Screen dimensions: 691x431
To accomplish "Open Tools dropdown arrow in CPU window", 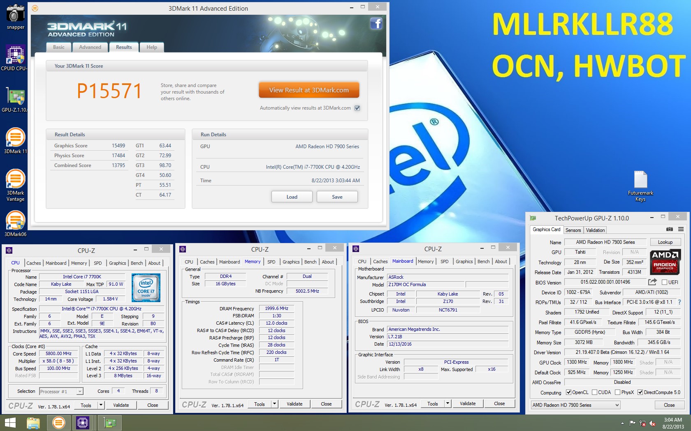I will (x=100, y=405).
